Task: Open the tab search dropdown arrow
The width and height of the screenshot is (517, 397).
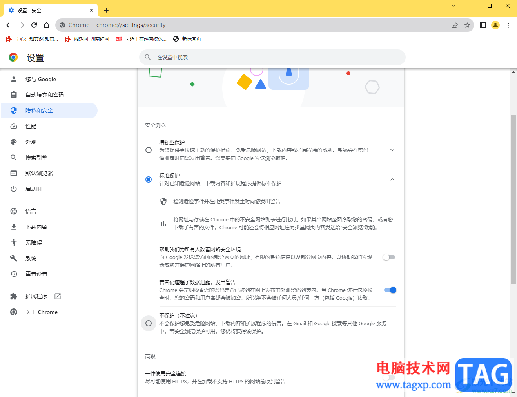Action: point(454,6)
